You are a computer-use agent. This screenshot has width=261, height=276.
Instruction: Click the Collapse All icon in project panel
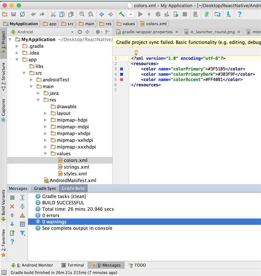point(87,32)
